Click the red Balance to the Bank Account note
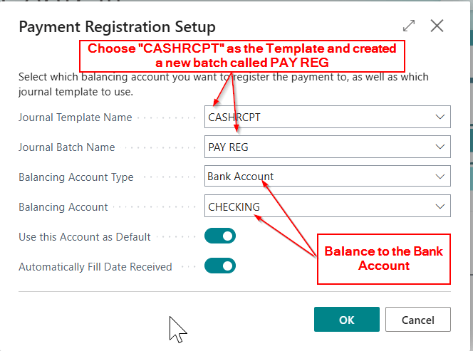The width and height of the screenshot is (473, 351). click(x=383, y=258)
